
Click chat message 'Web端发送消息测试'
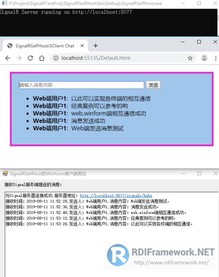coord(97,128)
